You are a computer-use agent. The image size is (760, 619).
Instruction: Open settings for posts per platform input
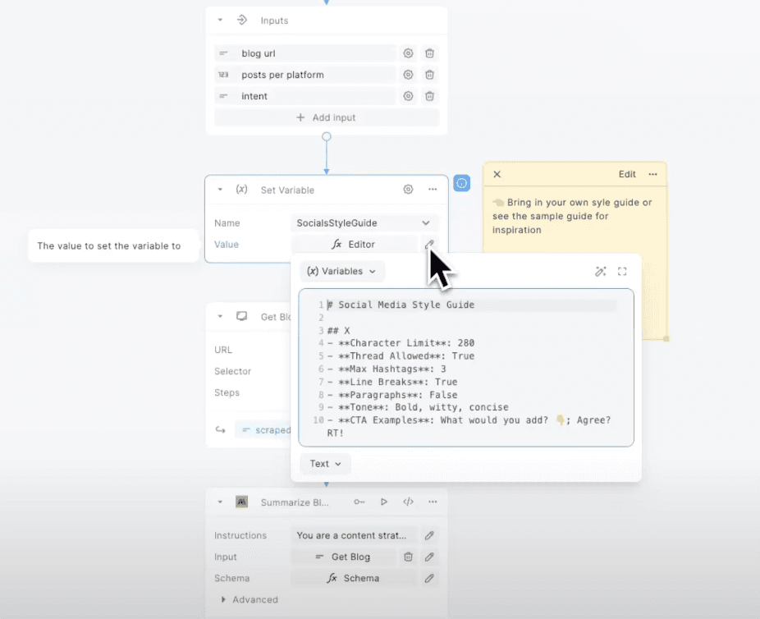(408, 75)
